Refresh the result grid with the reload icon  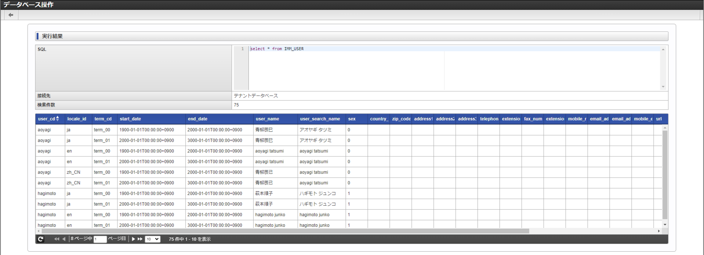point(41,239)
